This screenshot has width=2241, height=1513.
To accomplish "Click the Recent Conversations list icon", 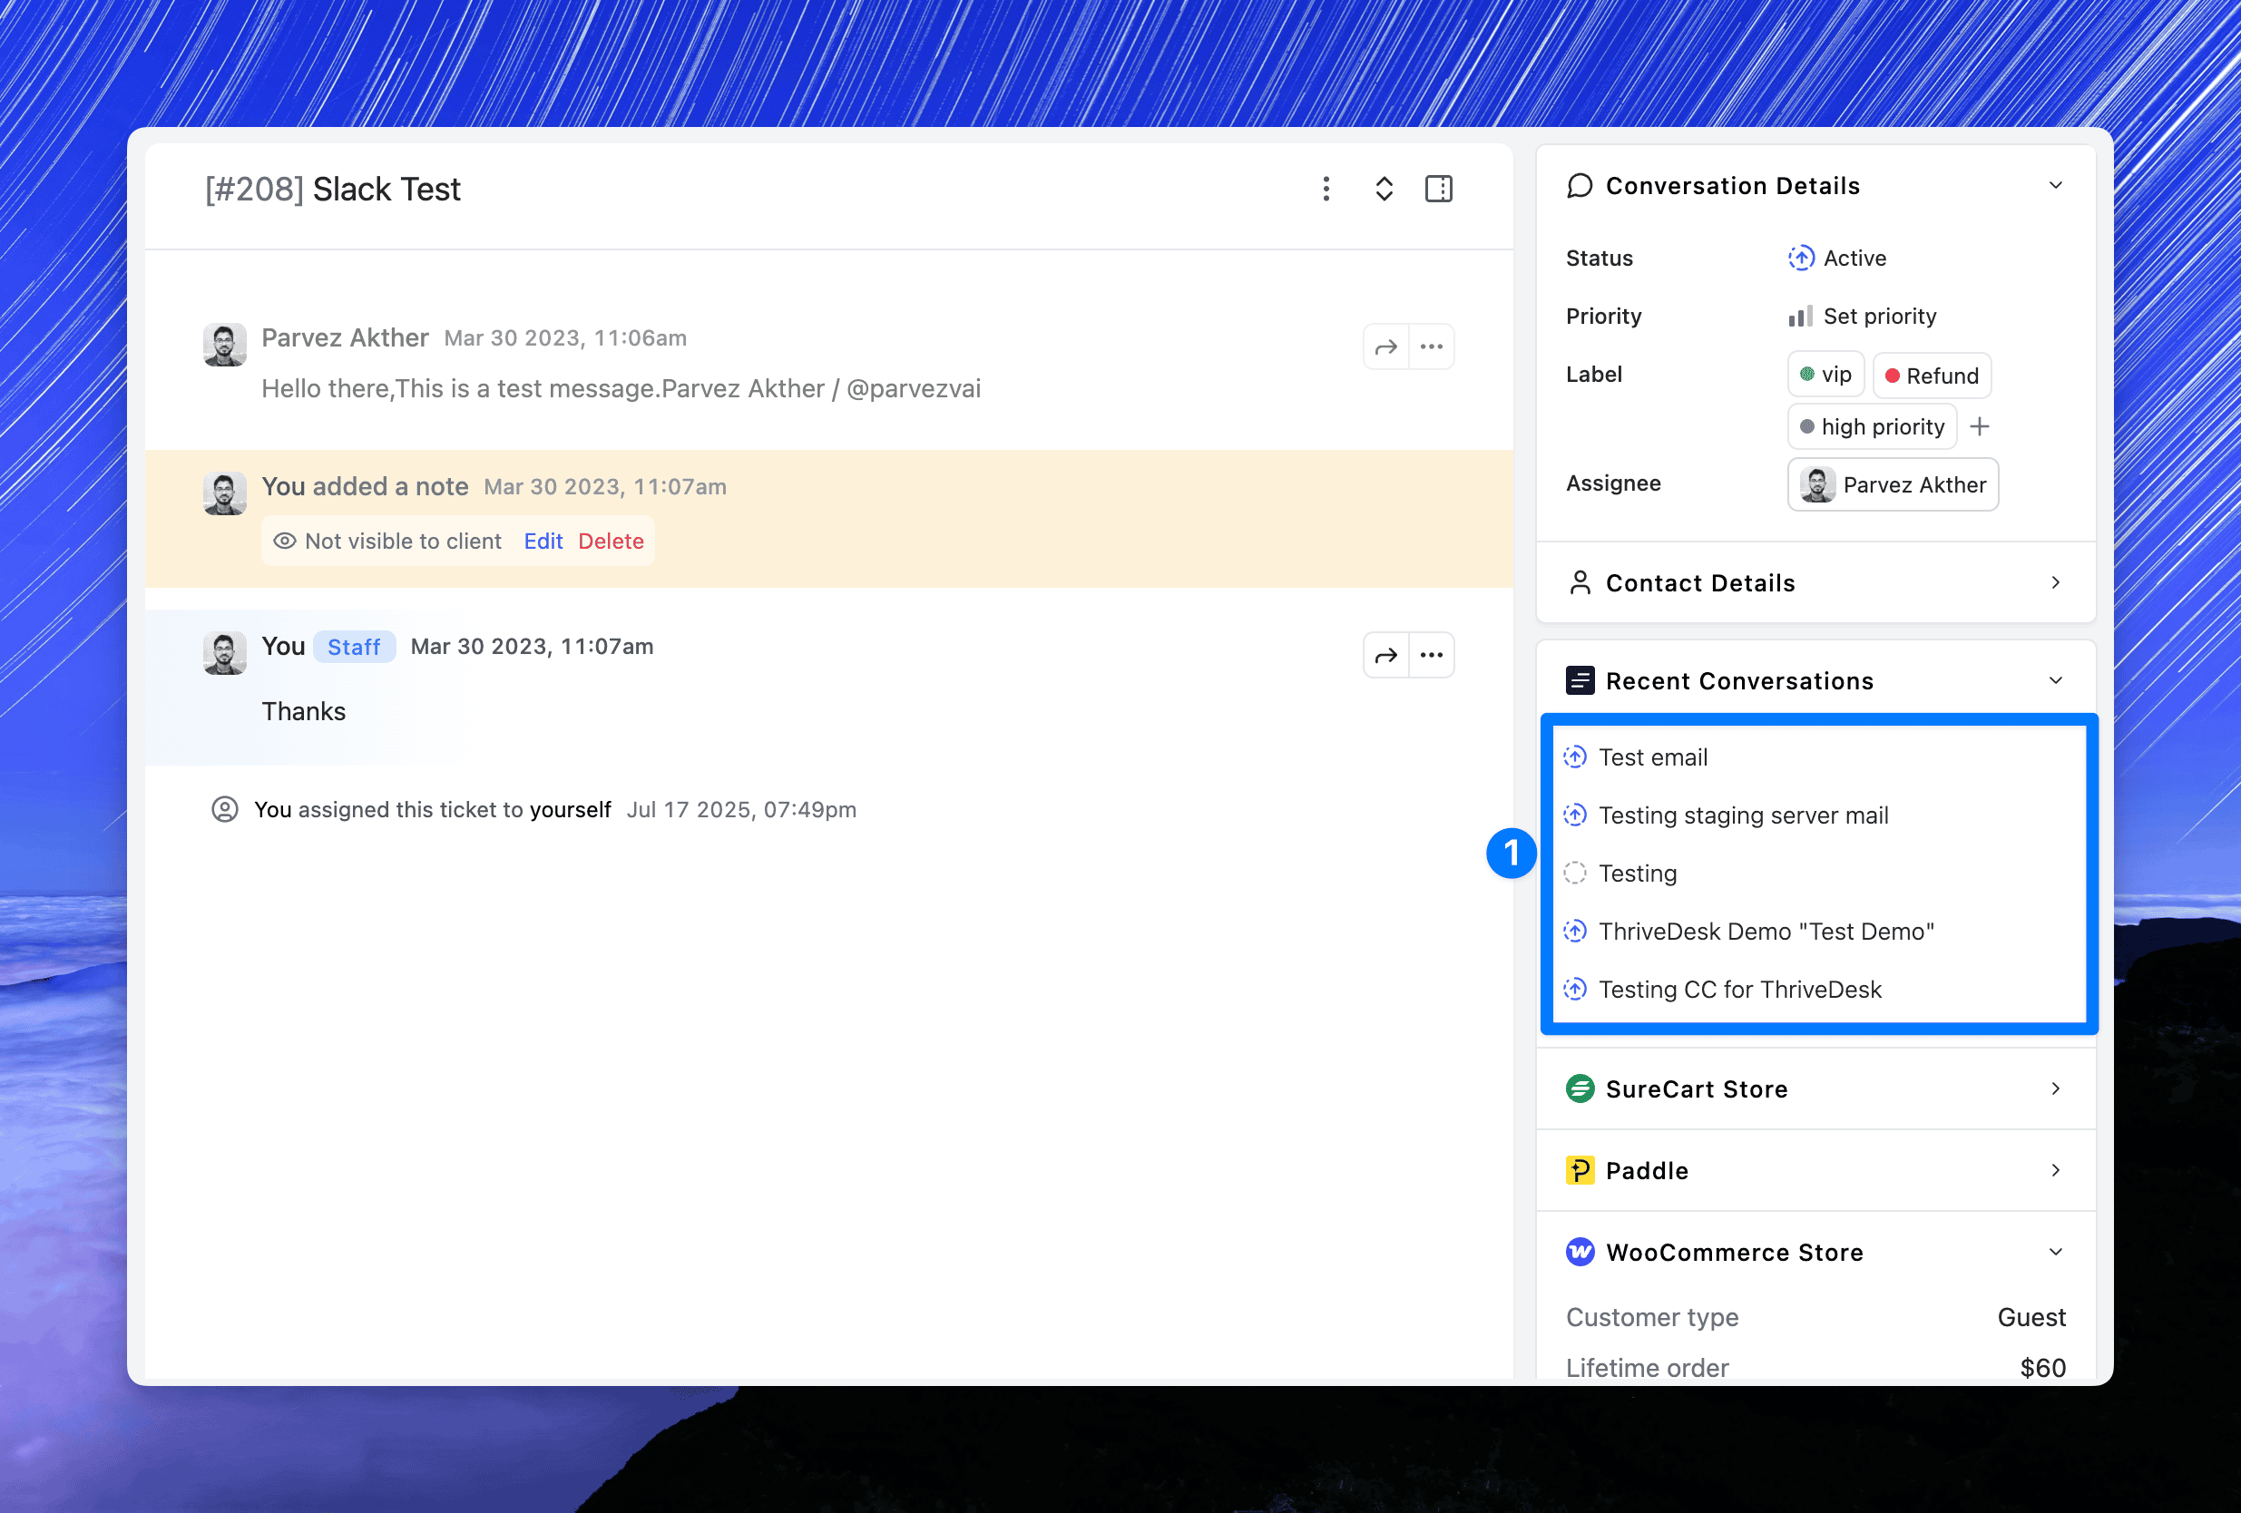I will 1580,681.
